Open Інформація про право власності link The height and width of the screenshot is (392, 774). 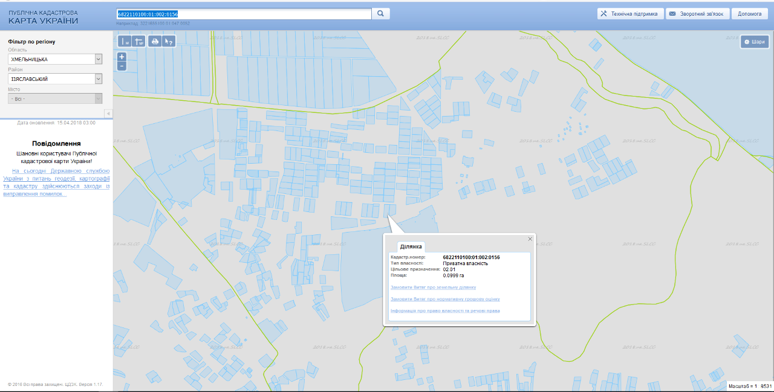pyautogui.click(x=445, y=310)
